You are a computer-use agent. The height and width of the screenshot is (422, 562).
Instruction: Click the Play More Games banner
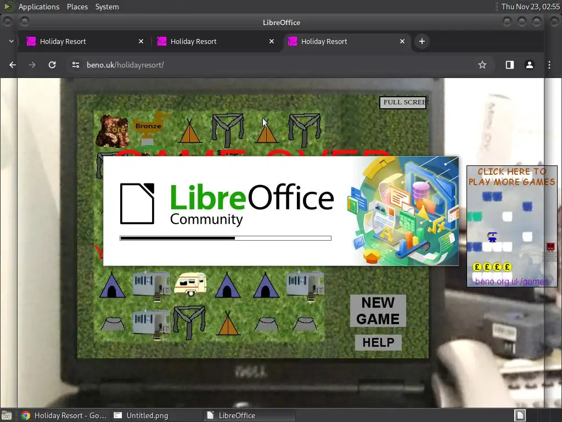pyautogui.click(x=512, y=226)
